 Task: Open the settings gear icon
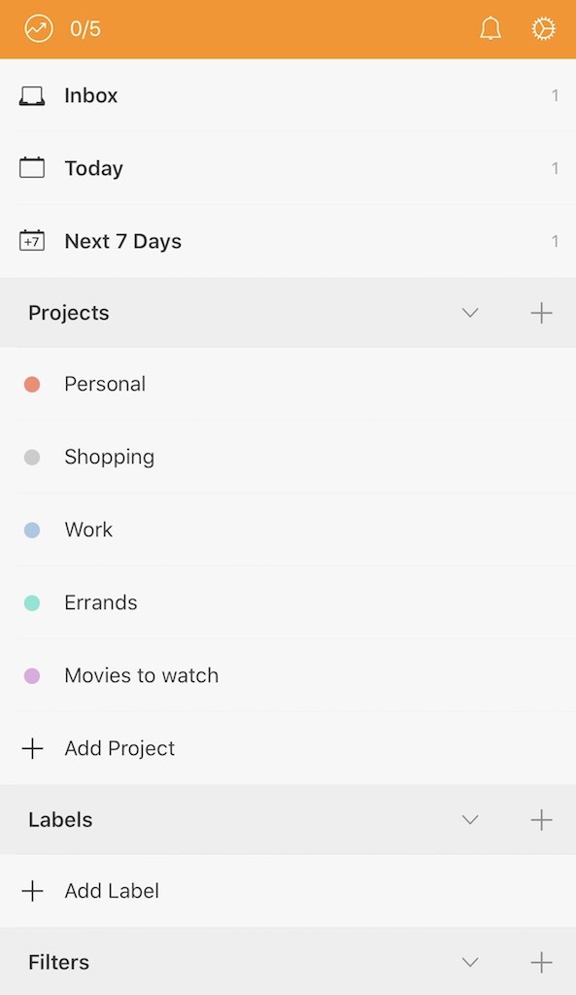(x=543, y=28)
